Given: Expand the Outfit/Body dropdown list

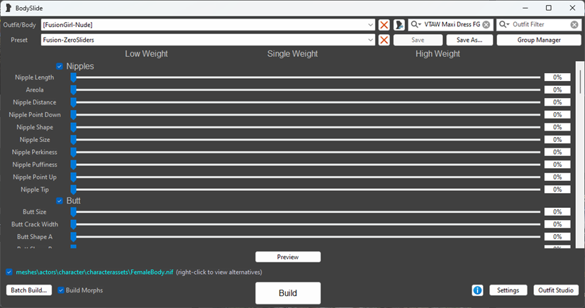Looking at the screenshot, I should point(371,25).
